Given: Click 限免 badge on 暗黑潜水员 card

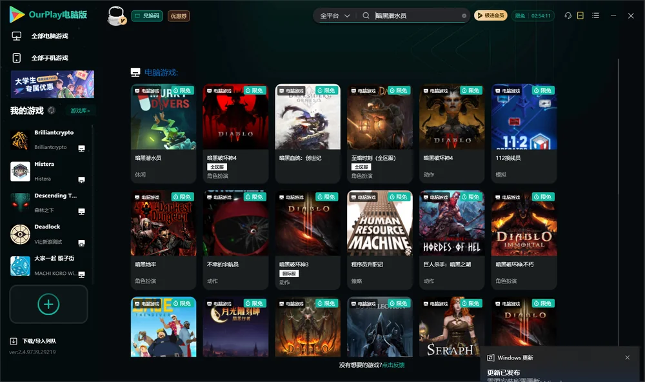Looking at the screenshot, I should pyautogui.click(x=183, y=90).
